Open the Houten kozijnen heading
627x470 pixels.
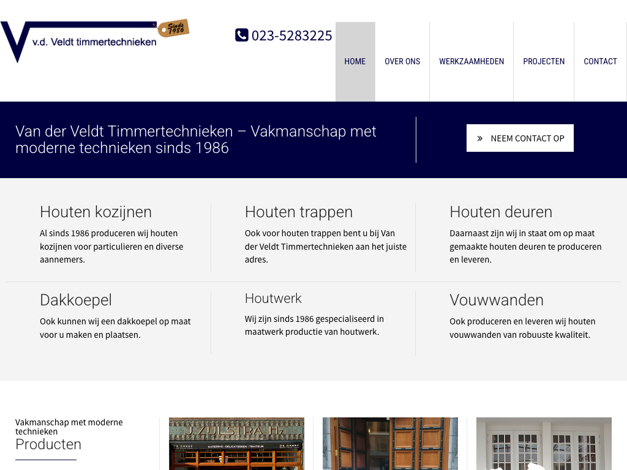point(96,212)
